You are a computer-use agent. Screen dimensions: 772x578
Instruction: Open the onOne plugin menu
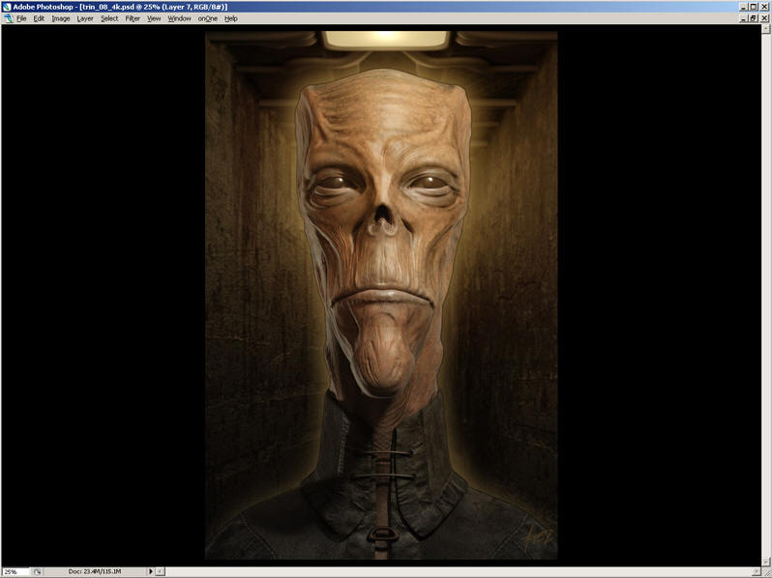tap(207, 18)
